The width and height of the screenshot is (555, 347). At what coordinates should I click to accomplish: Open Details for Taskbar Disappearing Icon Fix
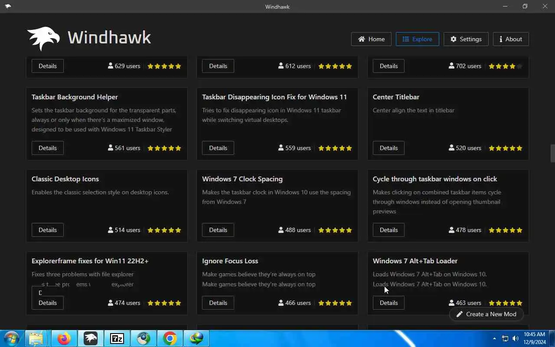(218, 148)
